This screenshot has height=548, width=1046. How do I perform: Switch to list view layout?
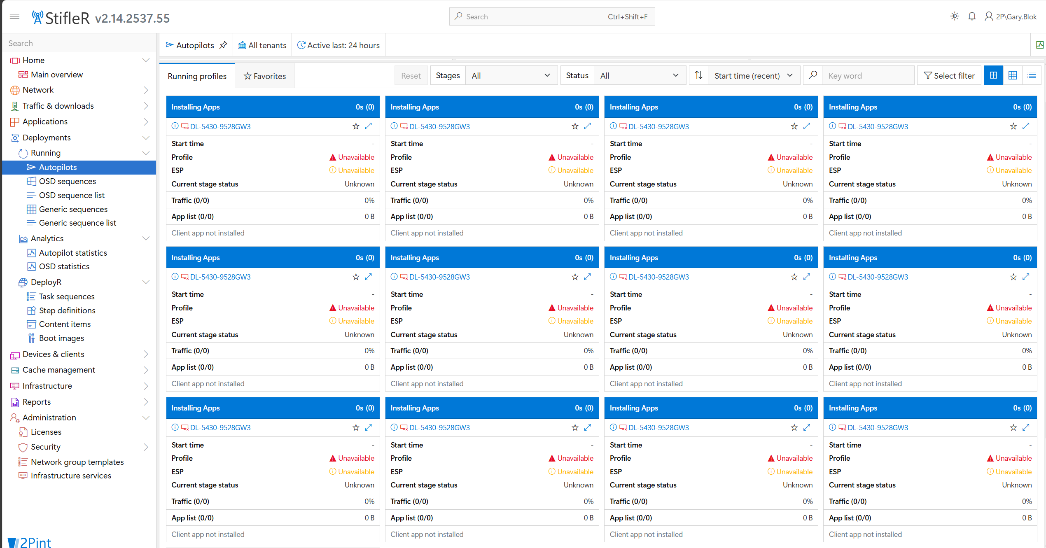(x=1032, y=75)
